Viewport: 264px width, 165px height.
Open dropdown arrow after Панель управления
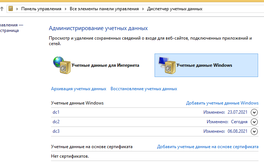coord(66,9)
